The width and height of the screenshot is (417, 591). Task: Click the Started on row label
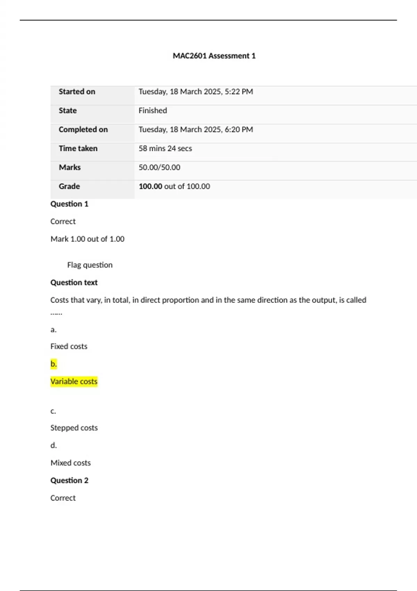click(x=77, y=91)
